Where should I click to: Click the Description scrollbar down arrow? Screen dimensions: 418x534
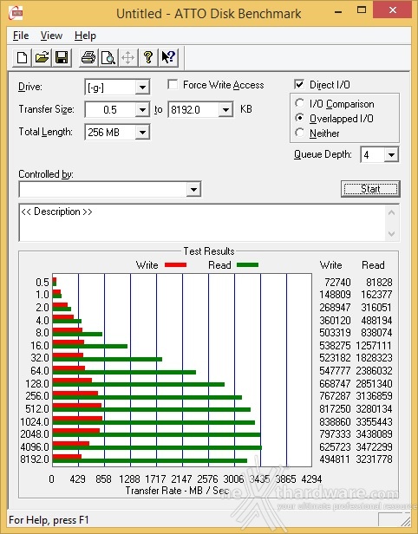pyautogui.click(x=391, y=234)
